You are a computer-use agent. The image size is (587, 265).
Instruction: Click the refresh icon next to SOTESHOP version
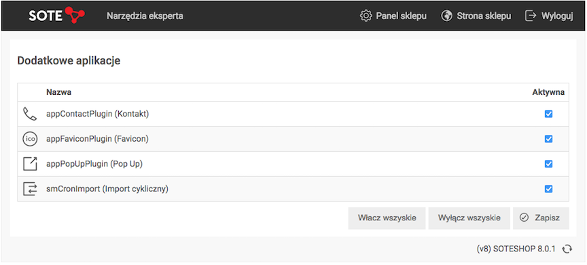(567, 249)
